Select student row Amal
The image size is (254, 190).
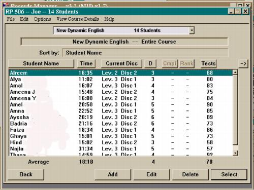[x=121, y=86]
